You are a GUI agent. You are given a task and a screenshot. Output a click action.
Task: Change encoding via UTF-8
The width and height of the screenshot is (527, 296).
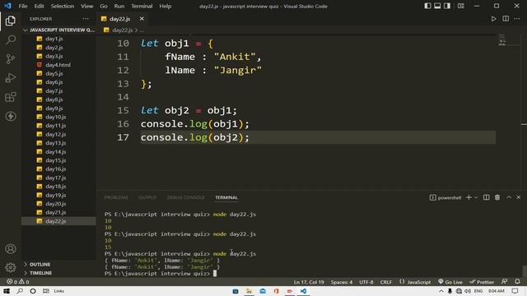point(366,282)
